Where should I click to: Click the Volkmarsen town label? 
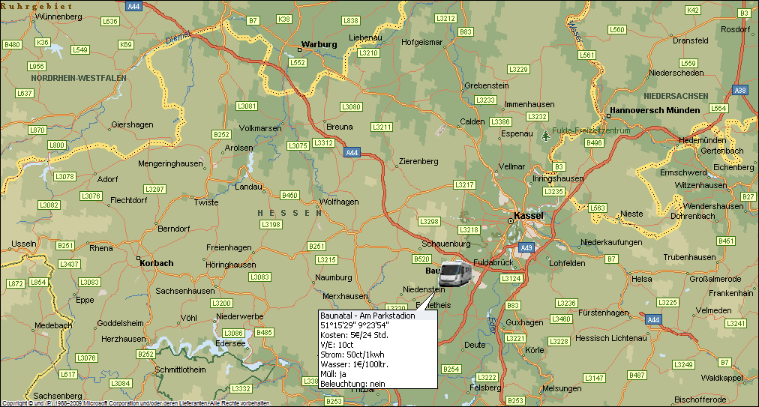260,128
